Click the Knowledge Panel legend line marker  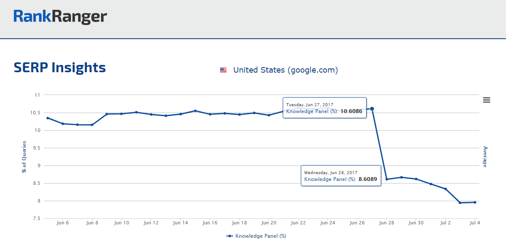click(x=230, y=236)
